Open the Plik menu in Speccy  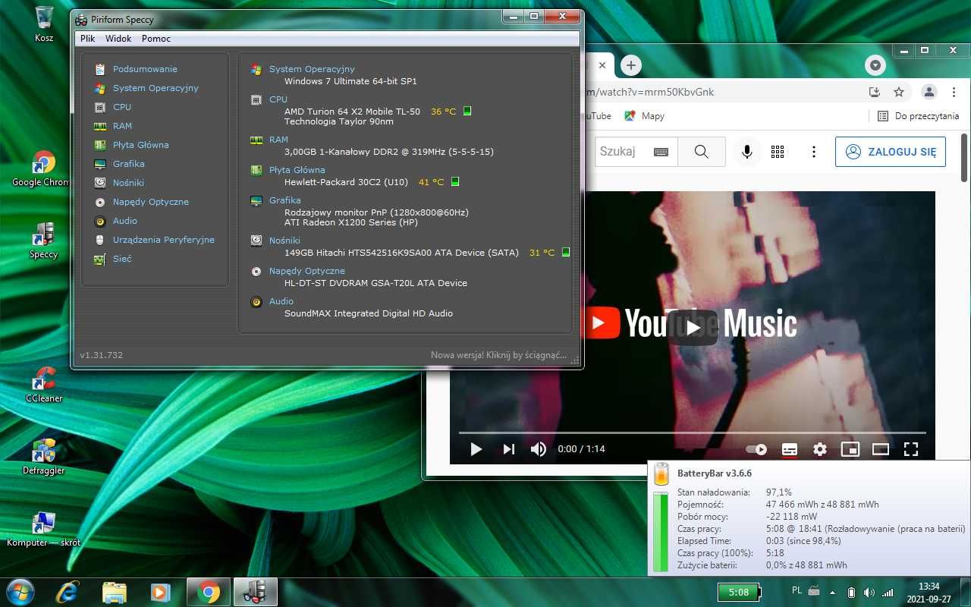click(88, 39)
